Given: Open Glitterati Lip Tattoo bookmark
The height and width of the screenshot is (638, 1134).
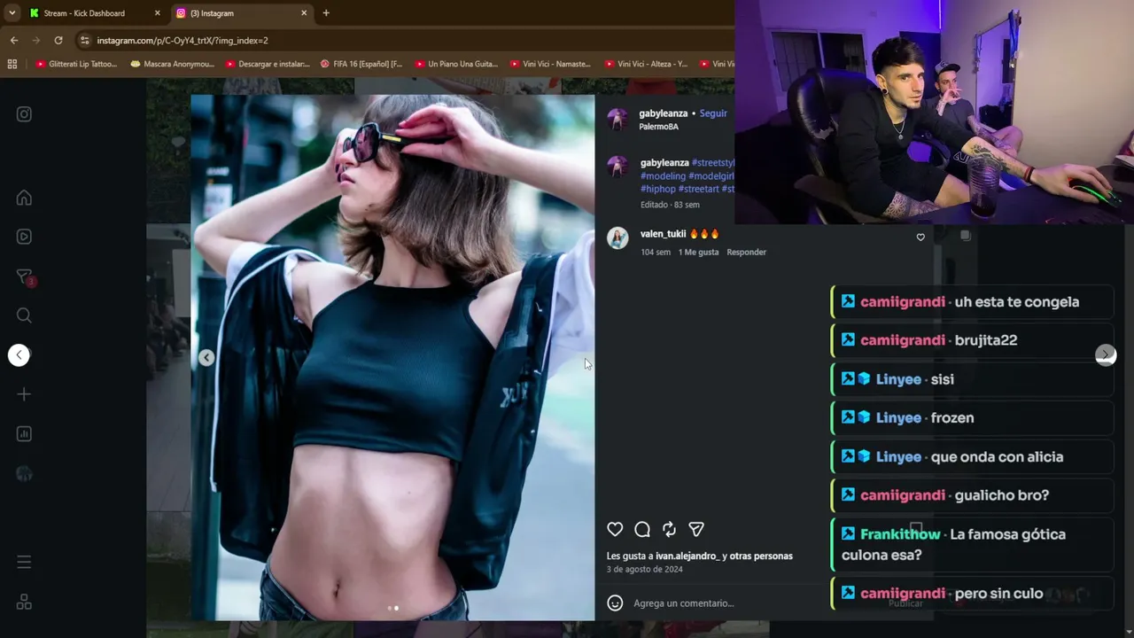Looking at the screenshot, I should coord(76,64).
